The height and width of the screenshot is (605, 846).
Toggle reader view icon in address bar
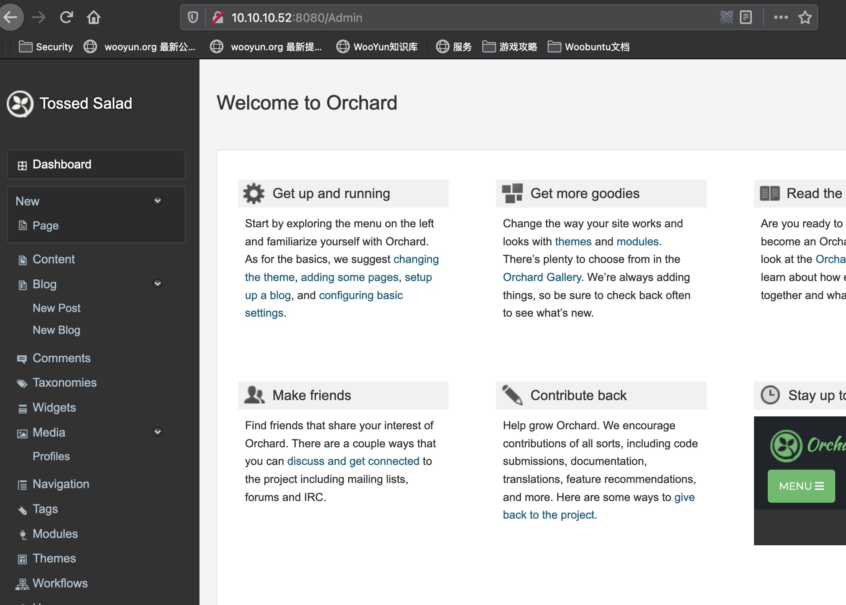[746, 18]
